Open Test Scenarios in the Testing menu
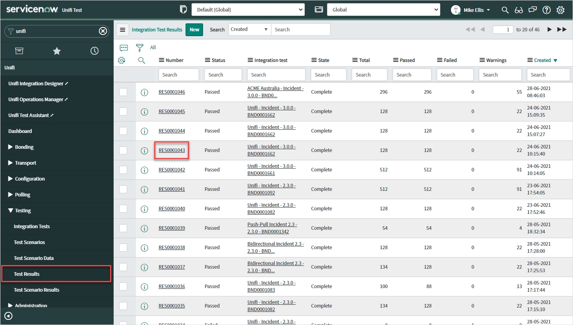 pos(29,242)
